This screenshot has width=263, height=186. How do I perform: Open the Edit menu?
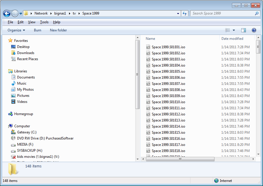tap(20, 22)
